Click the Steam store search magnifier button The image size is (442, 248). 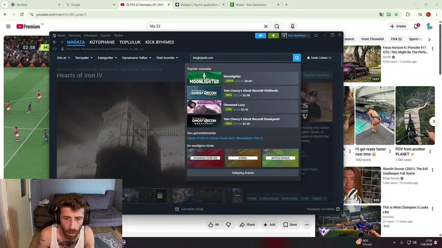297,58
